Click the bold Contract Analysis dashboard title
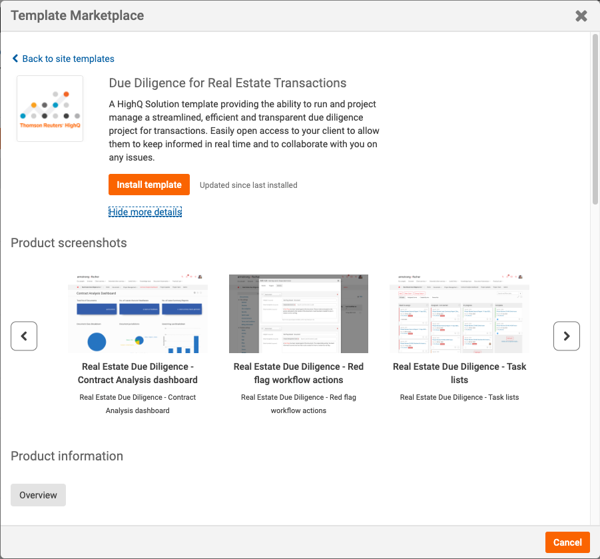This screenshot has width=600, height=559. tap(138, 373)
